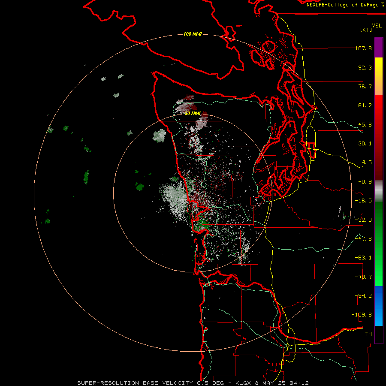386x386 pixels.
Task: Click the [KT] units label
Action: point(366,30)
